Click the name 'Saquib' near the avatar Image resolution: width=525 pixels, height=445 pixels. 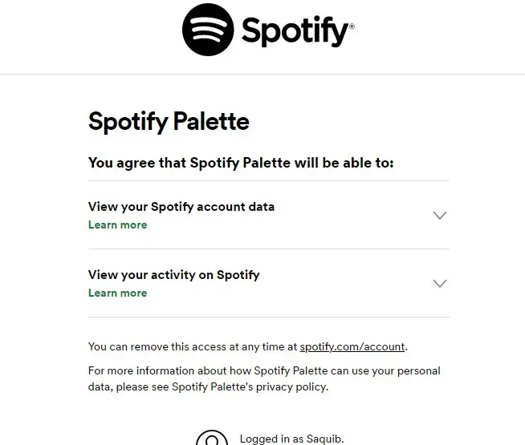(x=324, y=439)
